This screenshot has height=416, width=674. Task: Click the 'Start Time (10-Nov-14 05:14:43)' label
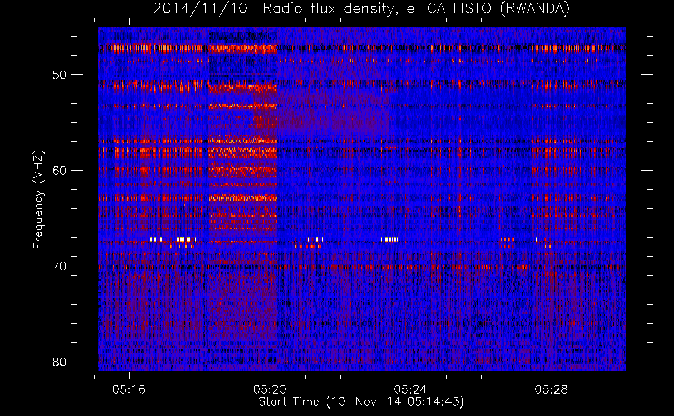361,402
